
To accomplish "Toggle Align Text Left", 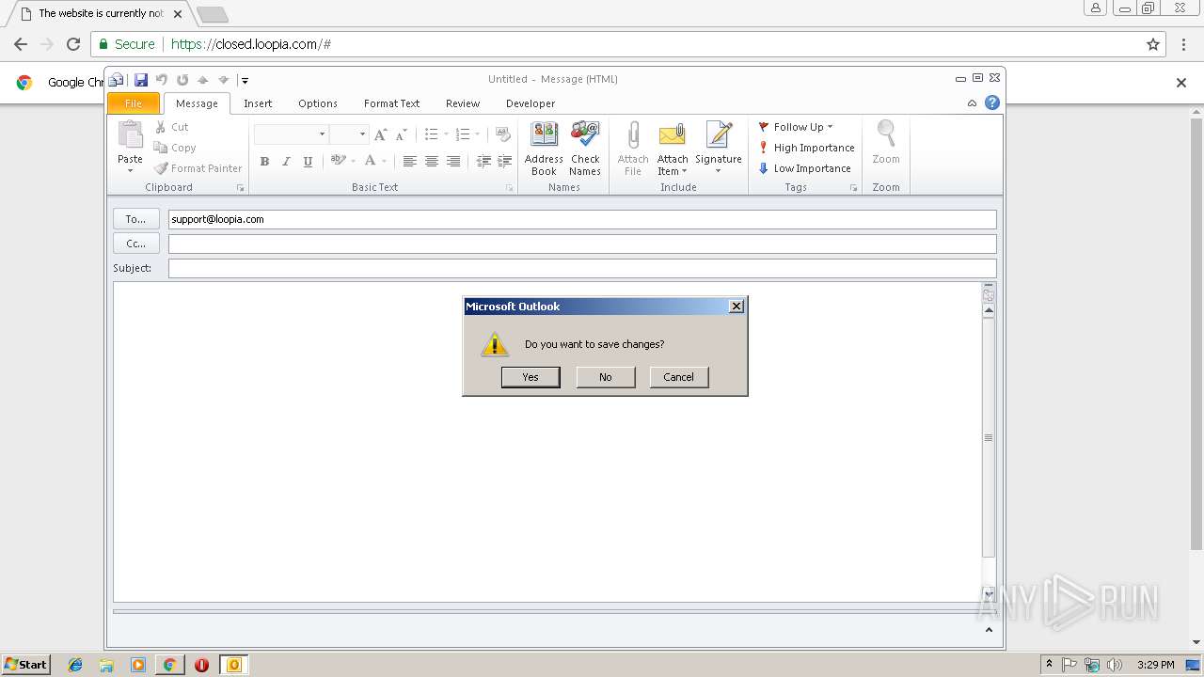I will click(409, 162).
